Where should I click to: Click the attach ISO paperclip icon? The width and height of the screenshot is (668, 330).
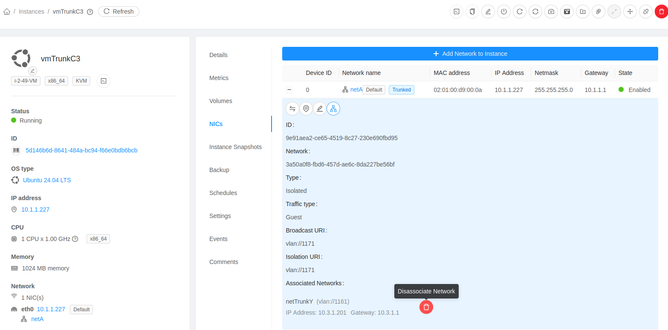pyautogui.click(x=599, y=11)
